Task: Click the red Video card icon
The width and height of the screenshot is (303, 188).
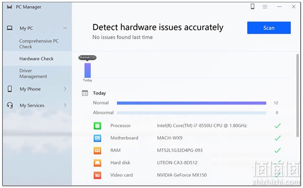Action: pyautogui.click(x=97, y=175)
